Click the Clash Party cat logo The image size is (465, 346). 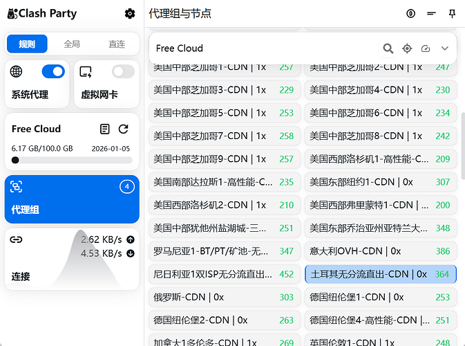click(x=12, y=14)
